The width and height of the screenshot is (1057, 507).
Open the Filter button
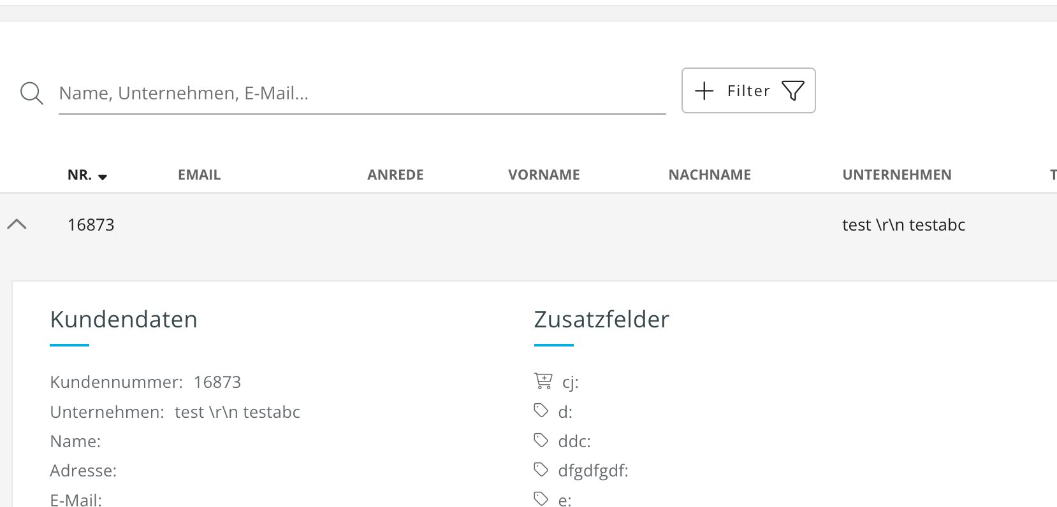(x=748, y=90)
